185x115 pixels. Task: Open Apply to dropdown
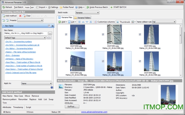point(37,84)
